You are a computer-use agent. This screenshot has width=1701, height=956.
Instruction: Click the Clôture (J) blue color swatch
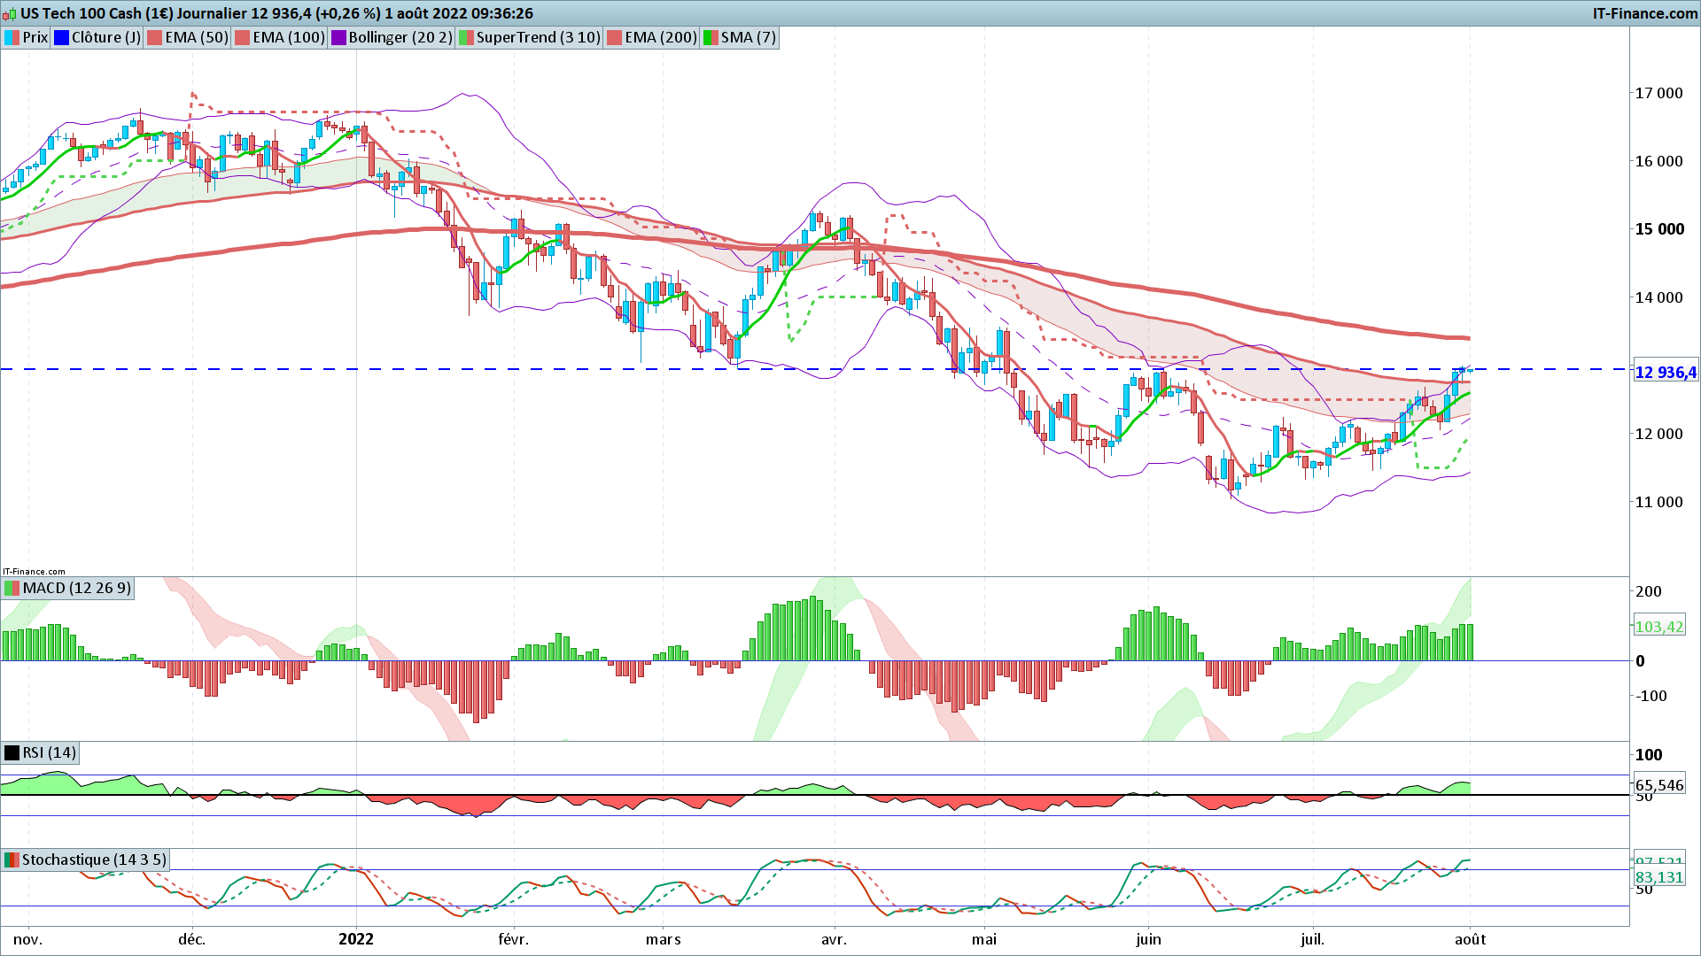click(61, 37)
